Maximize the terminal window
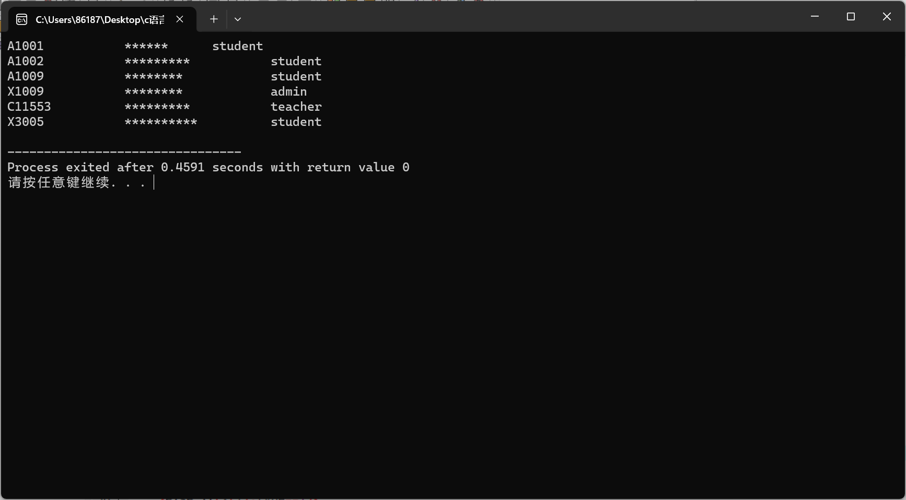 point(851,17)
